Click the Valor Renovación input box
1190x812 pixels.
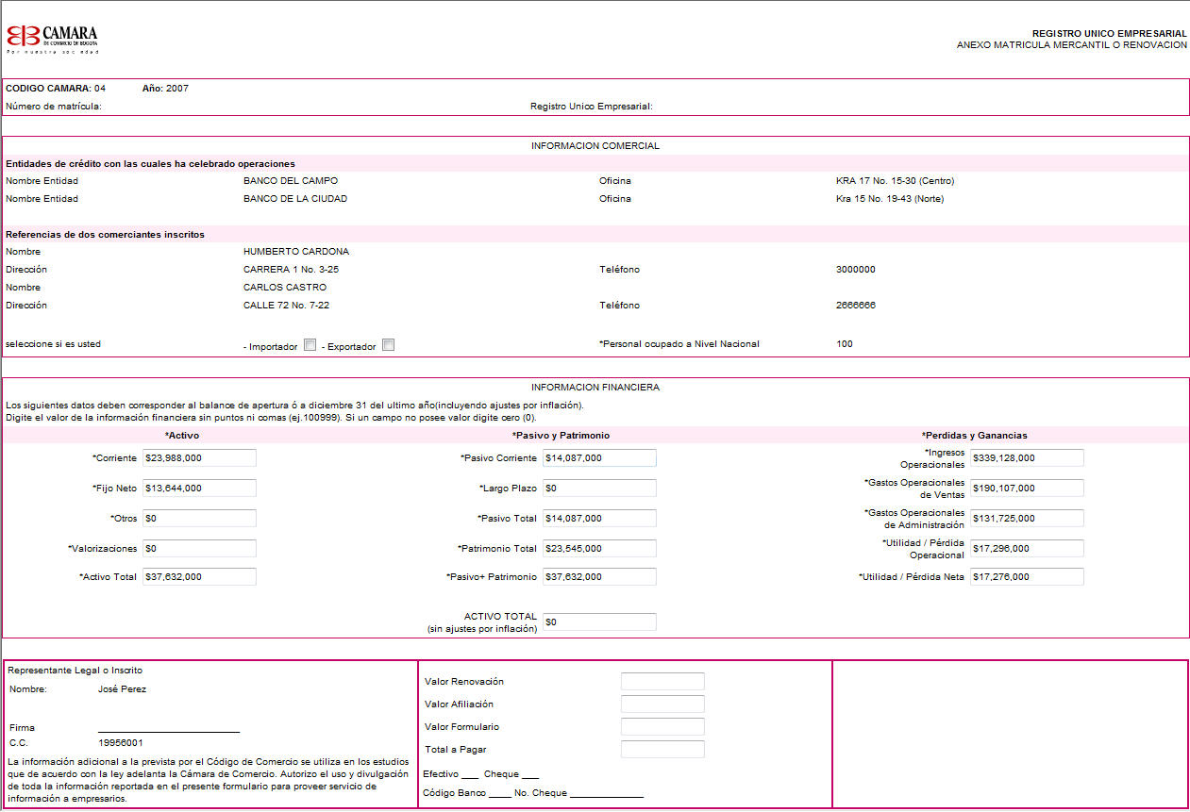[662, 681]
